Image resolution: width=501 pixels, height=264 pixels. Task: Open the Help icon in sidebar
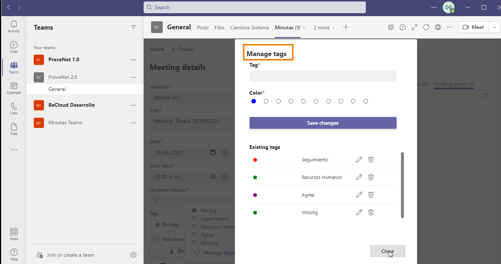click(x=14, y=252)
